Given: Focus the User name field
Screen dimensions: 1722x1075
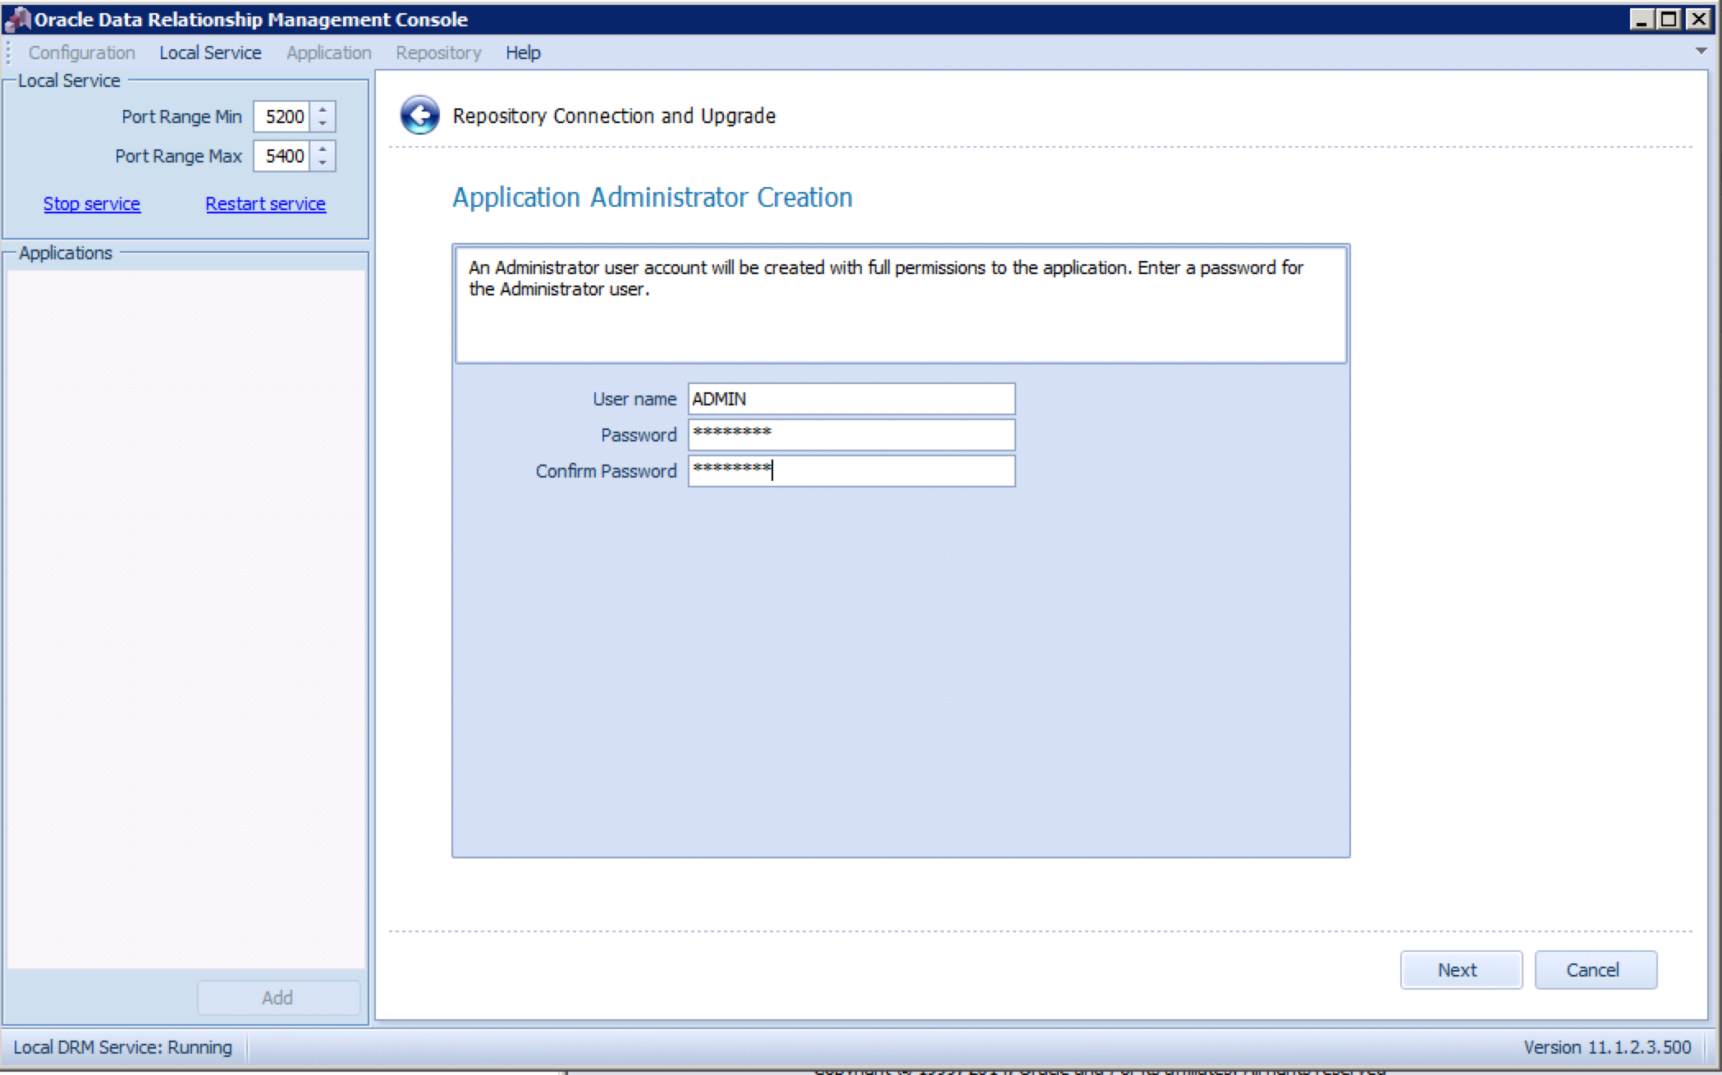Looking at the screenshot, I should tap(851, 399).
